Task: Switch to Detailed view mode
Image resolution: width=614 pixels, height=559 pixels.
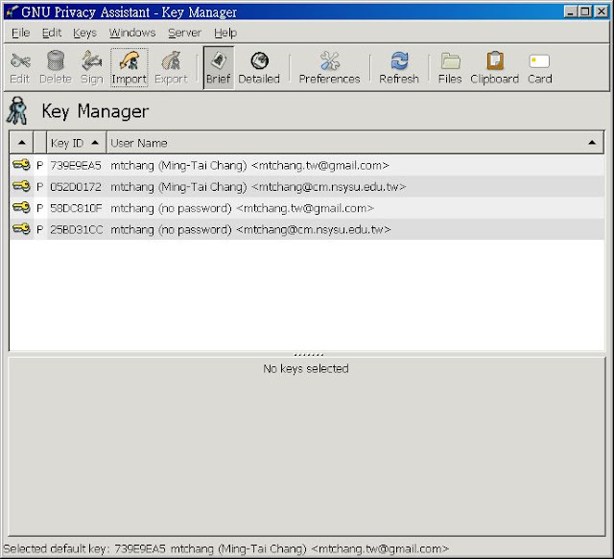Action: pos(259,68)
